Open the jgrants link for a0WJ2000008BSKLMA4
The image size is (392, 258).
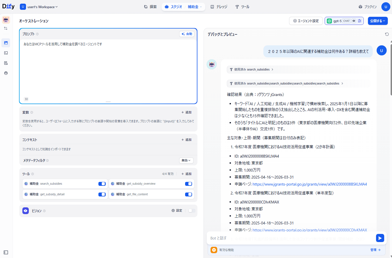pos(310,184)
